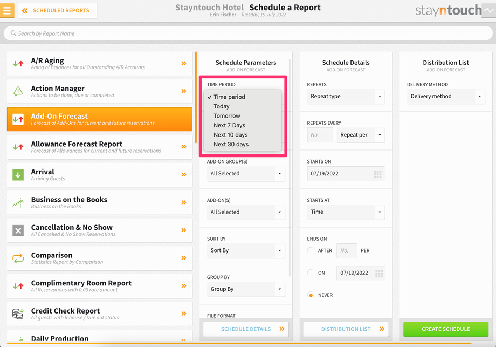Image resolution: width=496 pixels, height=347 pixels.
Task: Click the Business on the Books chart icon
Action: tap(18, 202)
